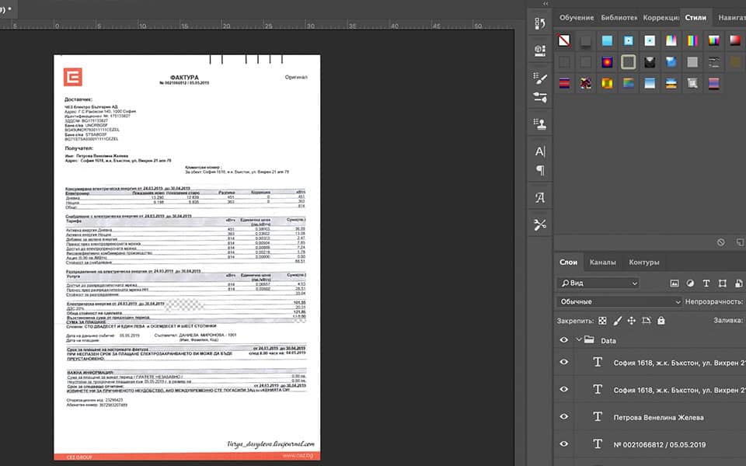Toggle filter for shape layers

coord(722,283)
